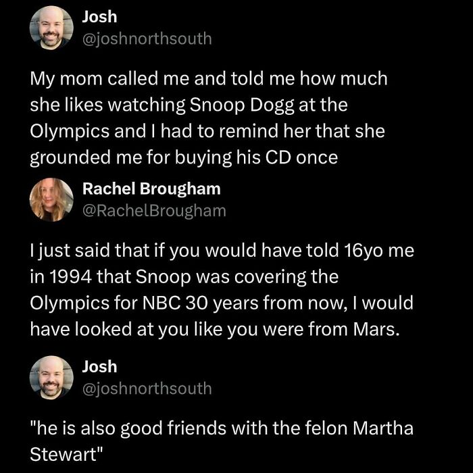Open the @RachelBrougham handle
The width and height of the screenshot is (473, 473).
click(x=153, y=211)
